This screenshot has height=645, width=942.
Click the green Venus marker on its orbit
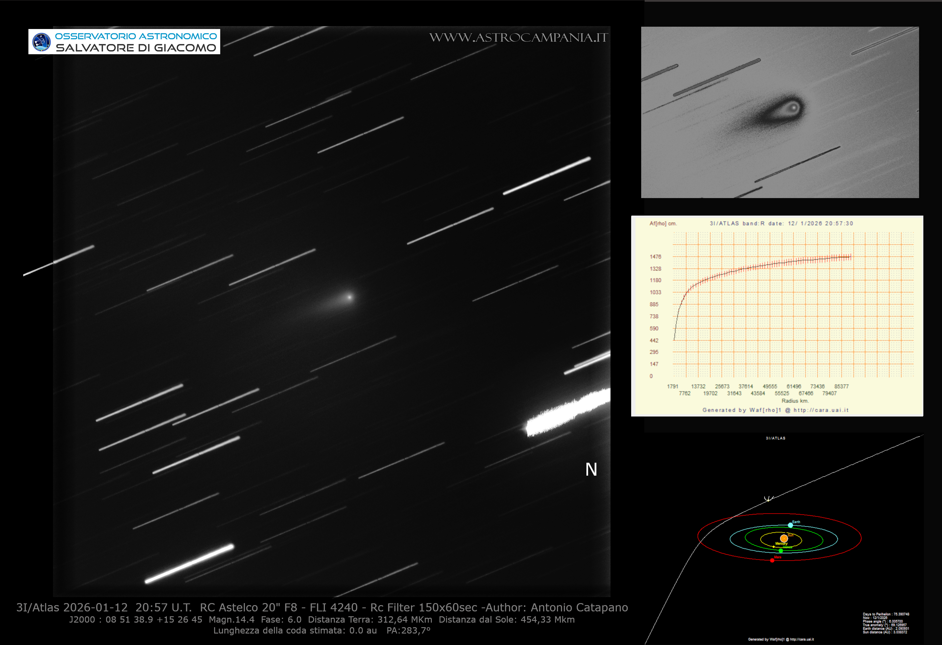coord(781,551)
